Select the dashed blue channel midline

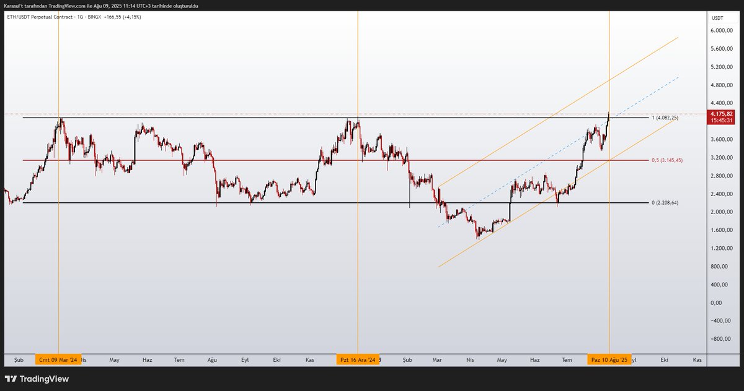pyautogui.click(x=558, y=152)
